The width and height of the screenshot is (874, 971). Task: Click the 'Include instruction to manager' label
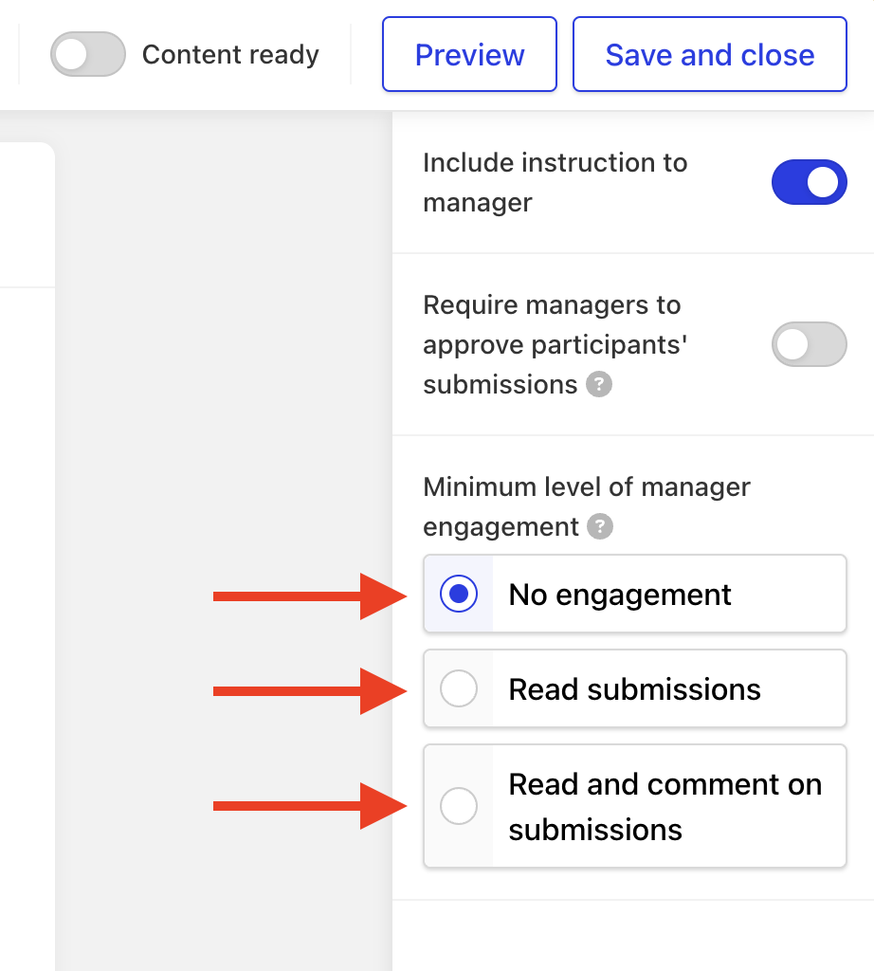pos(555,183)
